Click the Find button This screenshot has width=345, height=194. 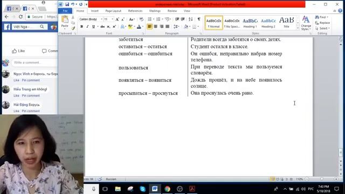321,17
